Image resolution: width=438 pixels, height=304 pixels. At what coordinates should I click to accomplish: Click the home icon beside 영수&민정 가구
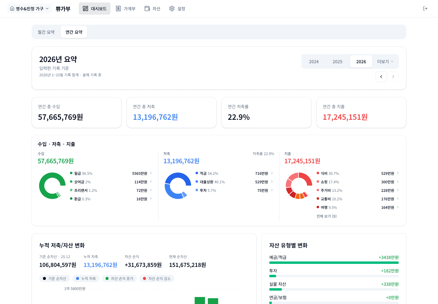[x=12, y=9]
